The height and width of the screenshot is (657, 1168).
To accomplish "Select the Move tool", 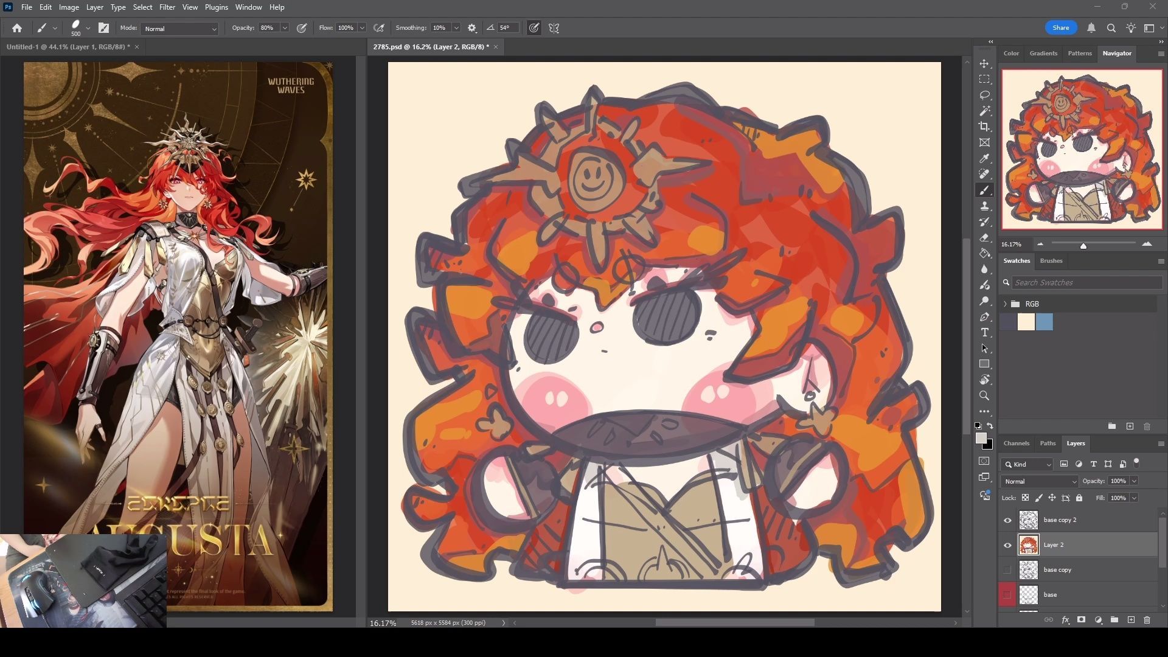I will (984, 64).
